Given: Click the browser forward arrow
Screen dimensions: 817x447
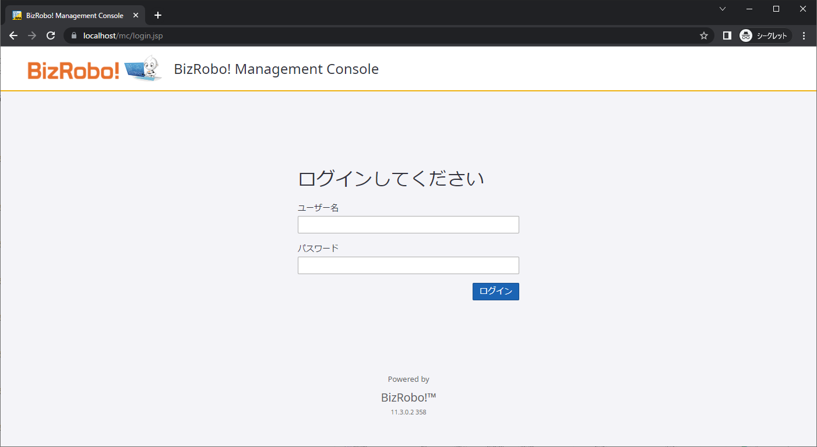Looking at the screenshot, I should (x=32, y=36).
